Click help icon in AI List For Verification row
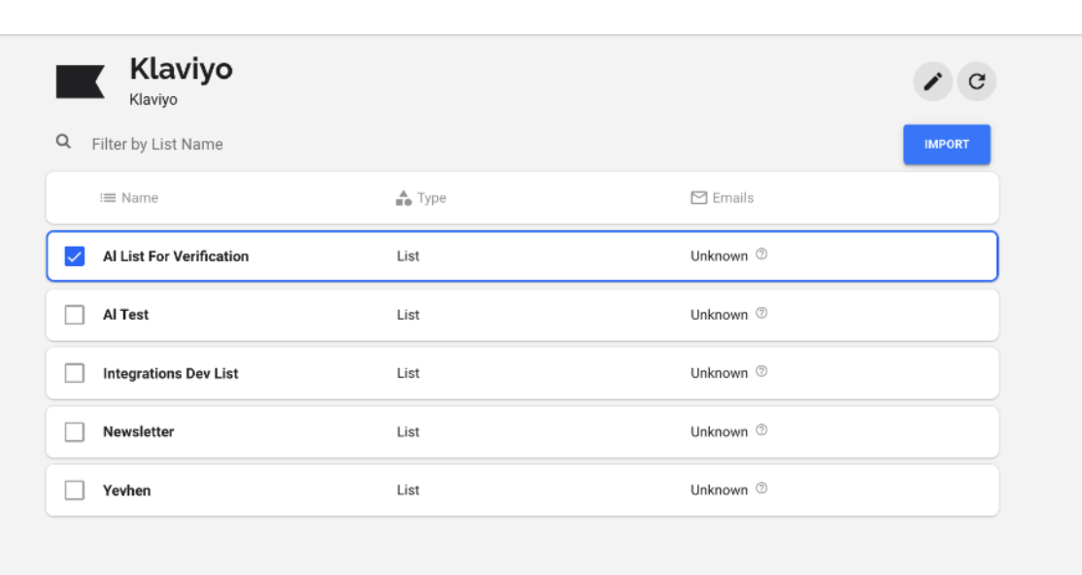This screenshot has height=575, width=1082. point(762,255)
